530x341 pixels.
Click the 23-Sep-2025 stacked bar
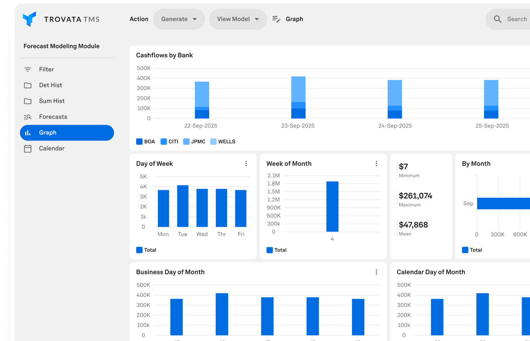point(298,97)
